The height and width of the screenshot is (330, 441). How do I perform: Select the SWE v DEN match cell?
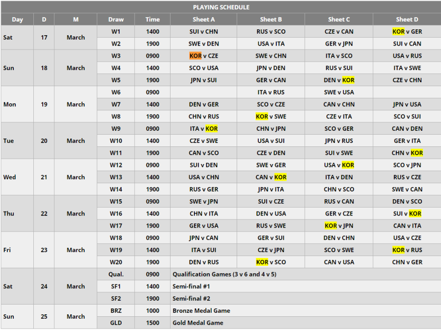(x=204, y=44)
